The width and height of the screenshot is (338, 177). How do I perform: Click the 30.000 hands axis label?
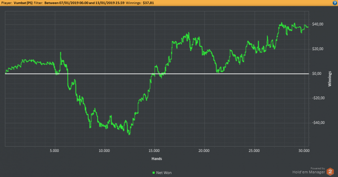coord(304,151)
